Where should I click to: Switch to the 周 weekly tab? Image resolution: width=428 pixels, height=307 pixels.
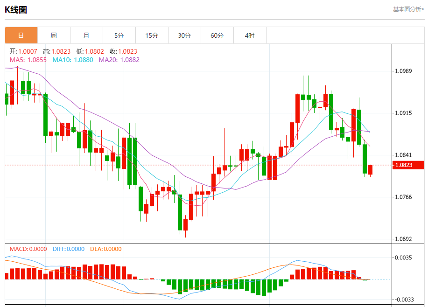coord(54,35)
